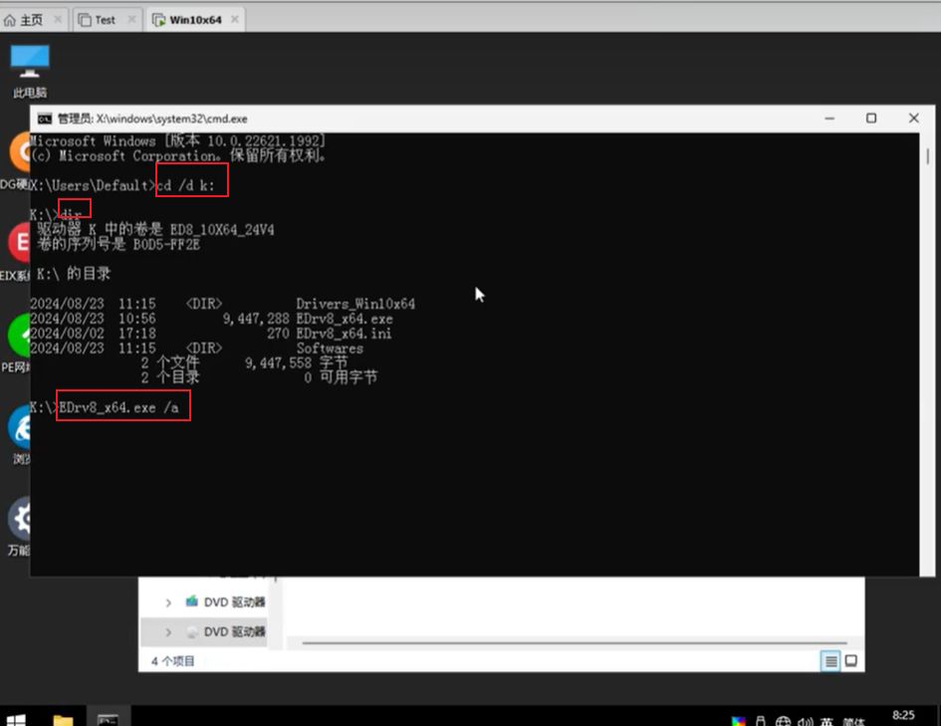Click the network globe tray icon
This screenshot has height=726, width=941.
pyautogui.click(x=784, y=721)
